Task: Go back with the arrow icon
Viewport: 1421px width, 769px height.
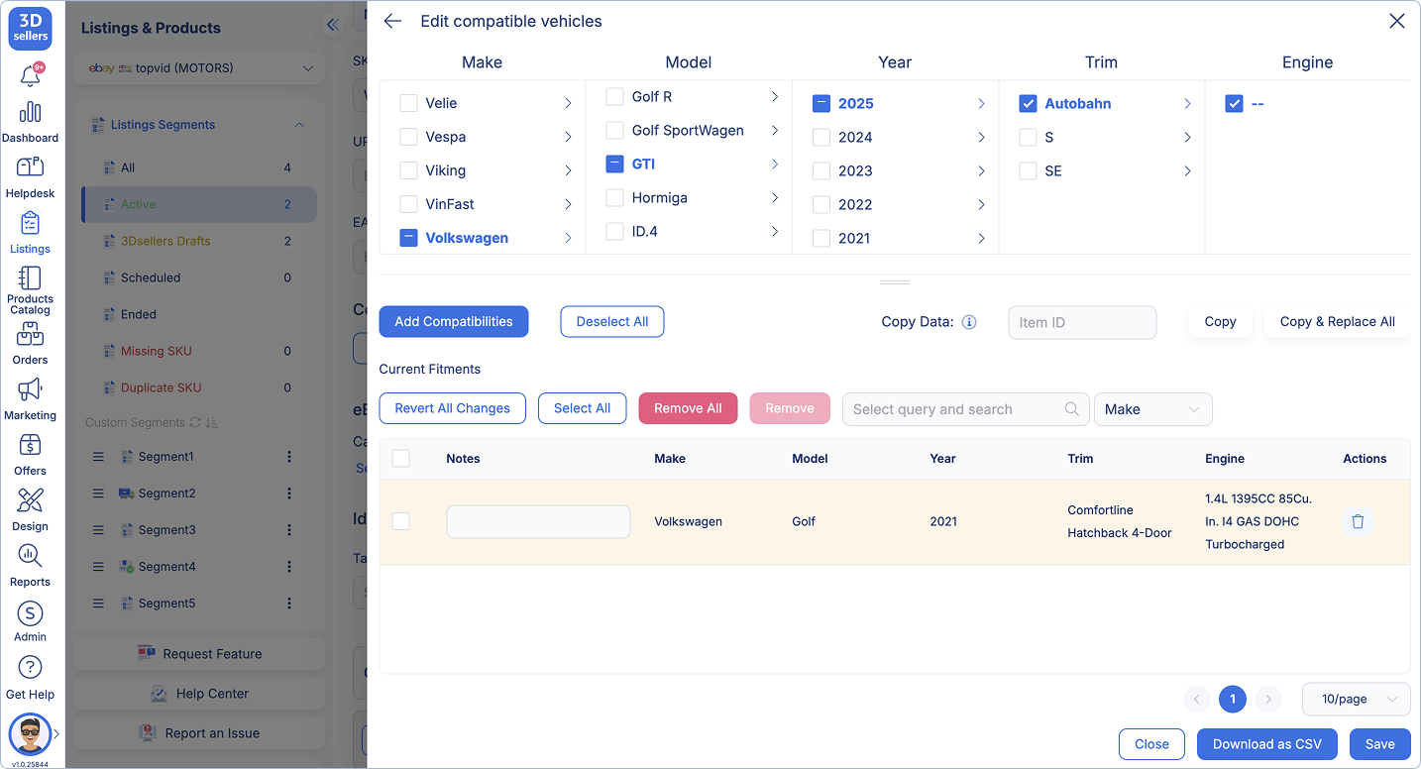Action: click(x=392, y=21)
